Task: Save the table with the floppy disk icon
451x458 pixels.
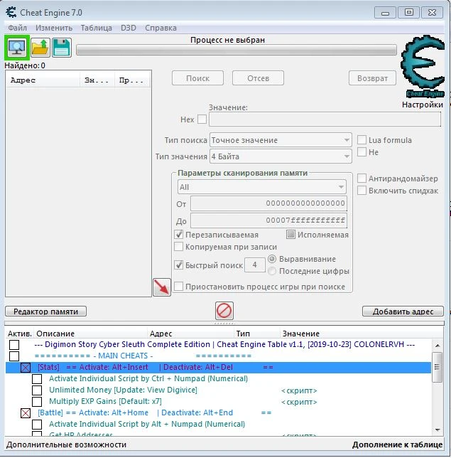Action: [62, 48]
